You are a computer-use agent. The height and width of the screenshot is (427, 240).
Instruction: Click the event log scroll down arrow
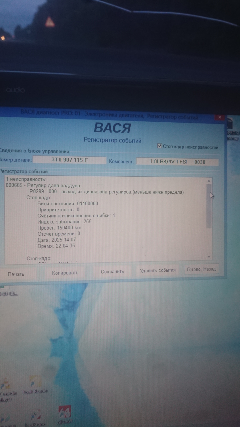[209, 256]
